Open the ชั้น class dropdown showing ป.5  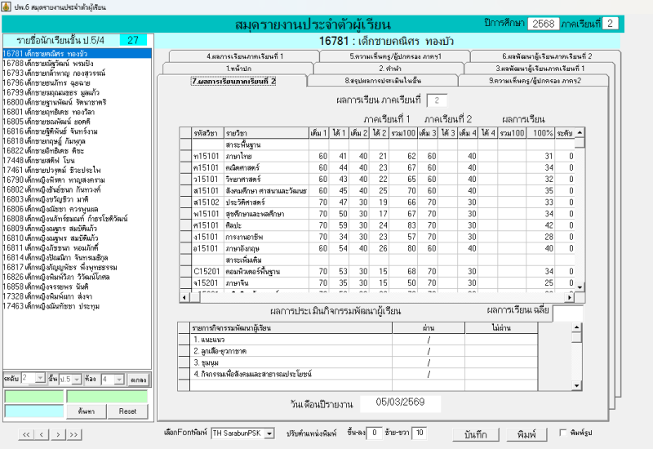click(77, 380)
